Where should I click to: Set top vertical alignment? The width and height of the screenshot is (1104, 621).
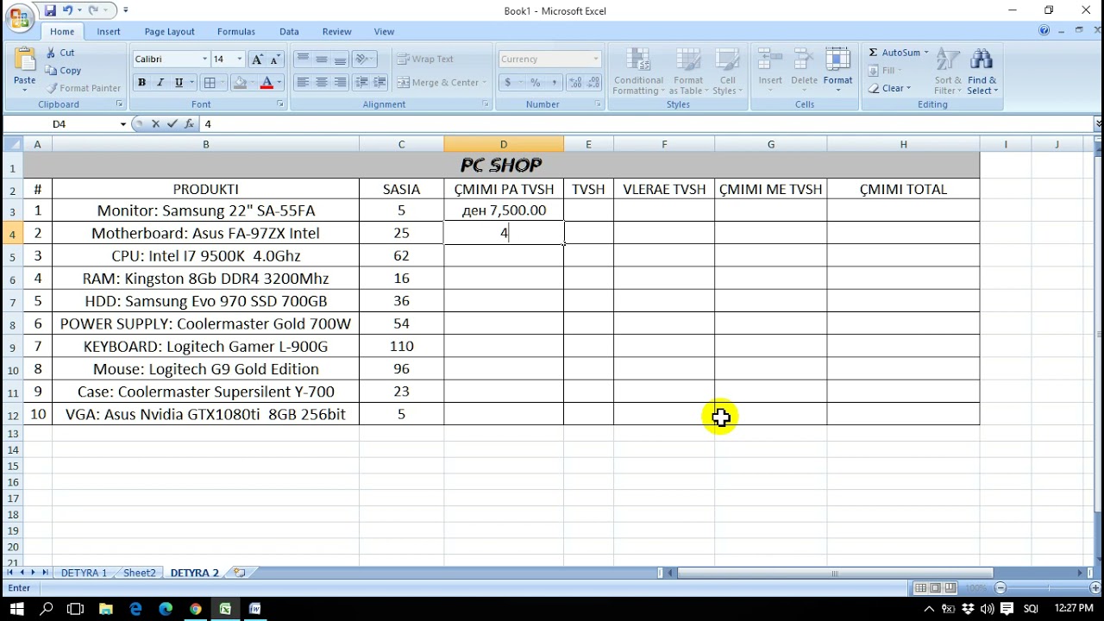303,60
